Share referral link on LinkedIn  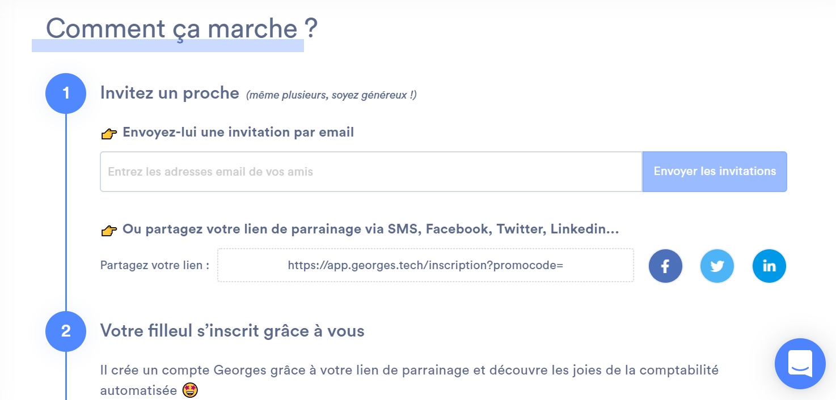[769, 266]
